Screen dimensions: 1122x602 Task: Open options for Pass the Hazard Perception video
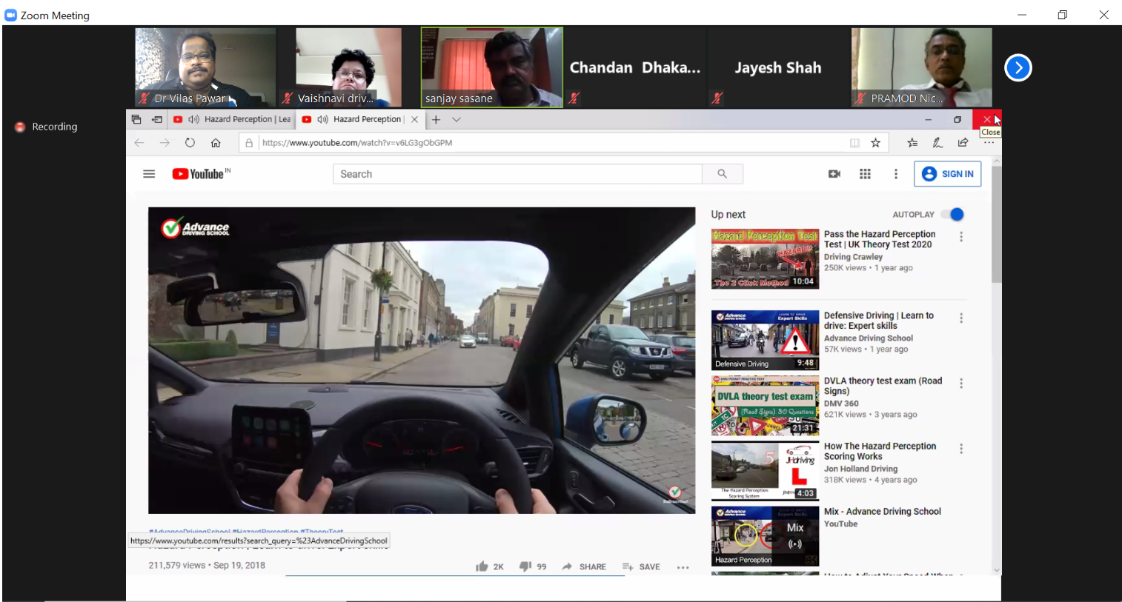[961, 237]
